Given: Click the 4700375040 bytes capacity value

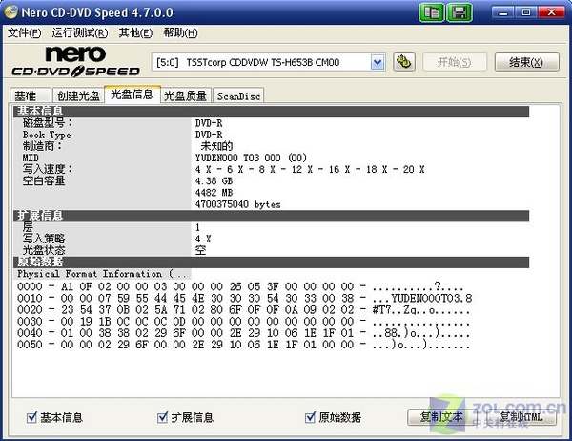Looking at the screenshot, I should coord(237,204).
